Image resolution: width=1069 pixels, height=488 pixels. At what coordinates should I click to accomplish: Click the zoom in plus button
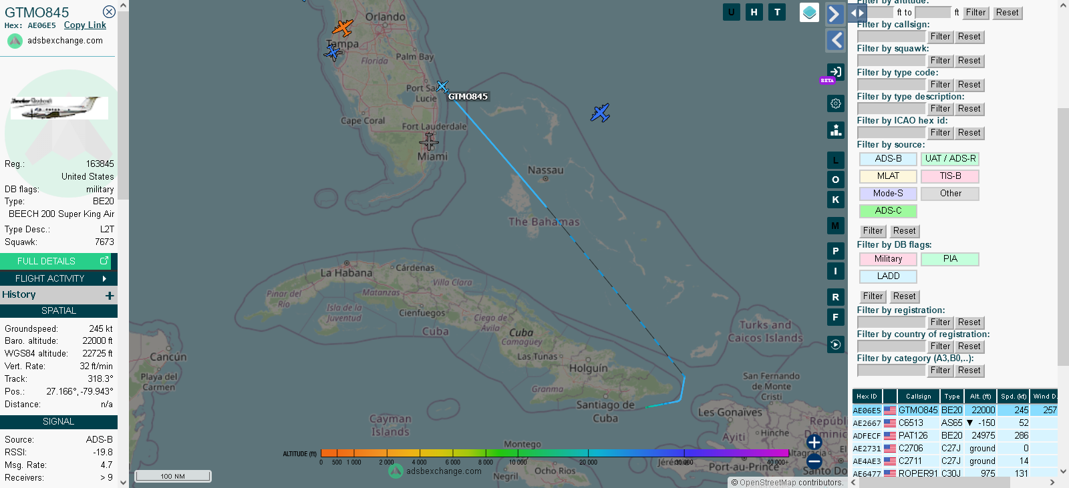814,442
